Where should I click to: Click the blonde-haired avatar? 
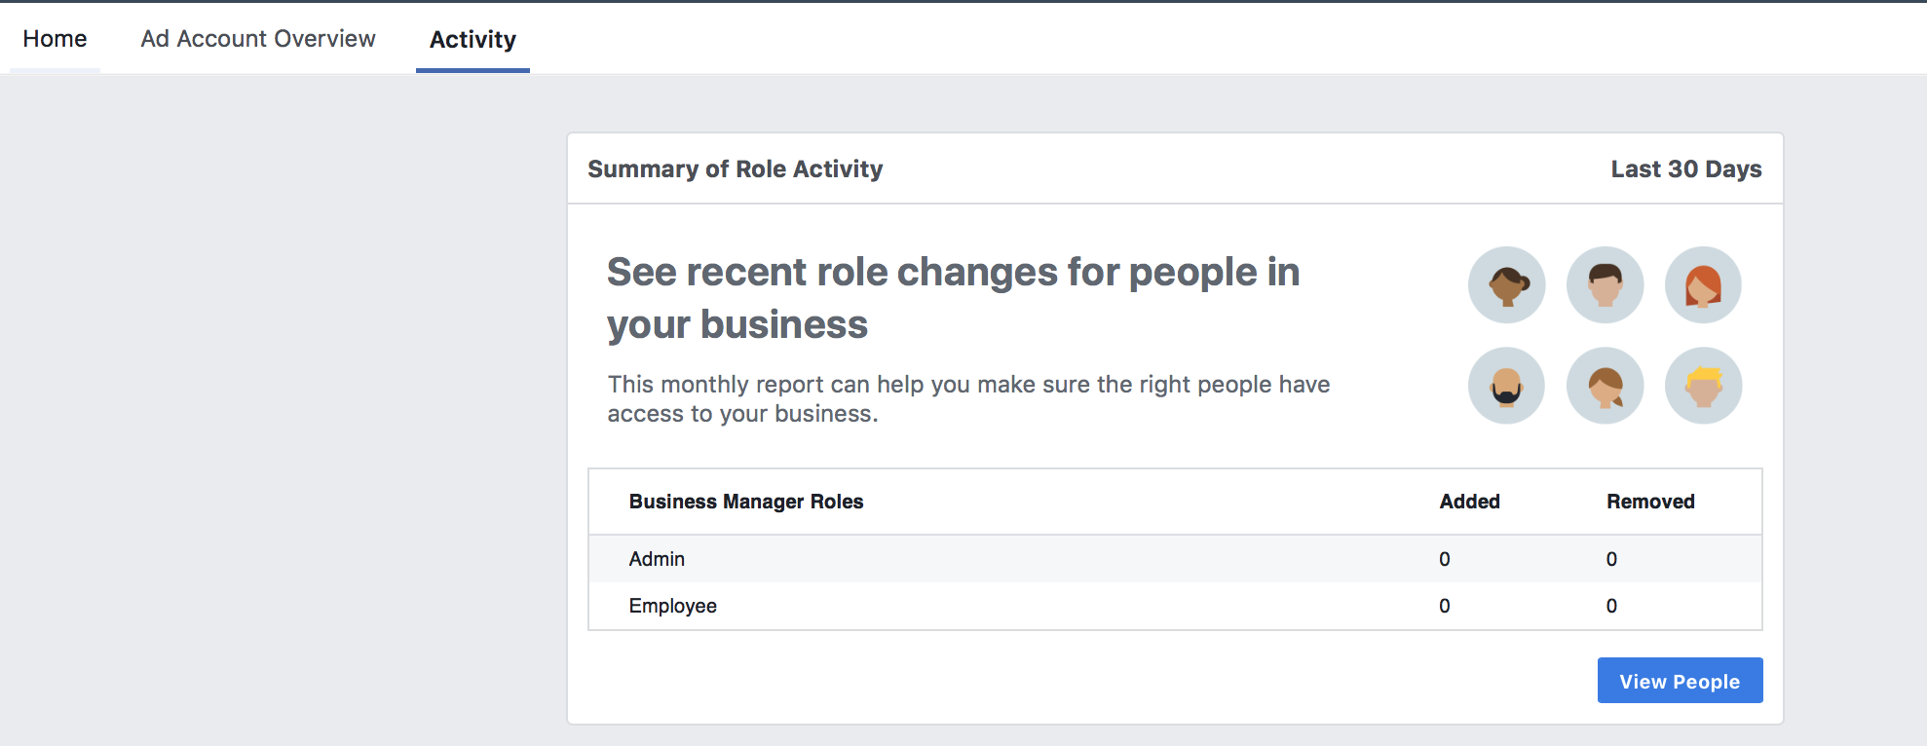(1703, 386)
